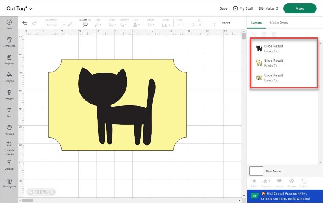Click the Blank Canvas color swatch
Viewport: 323px width, 203px height.
click(256, 171)
